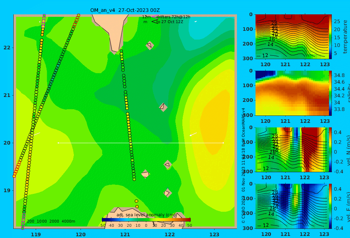This screenshot has width=350, height=238.
Task: Click the magenta drifter arrow legend symbol
Action: coord(154,17)
